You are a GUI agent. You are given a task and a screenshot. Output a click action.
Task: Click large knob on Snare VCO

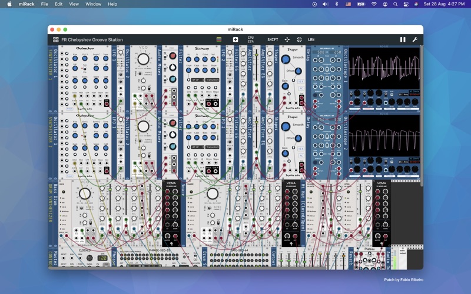[x=213, y=194]
